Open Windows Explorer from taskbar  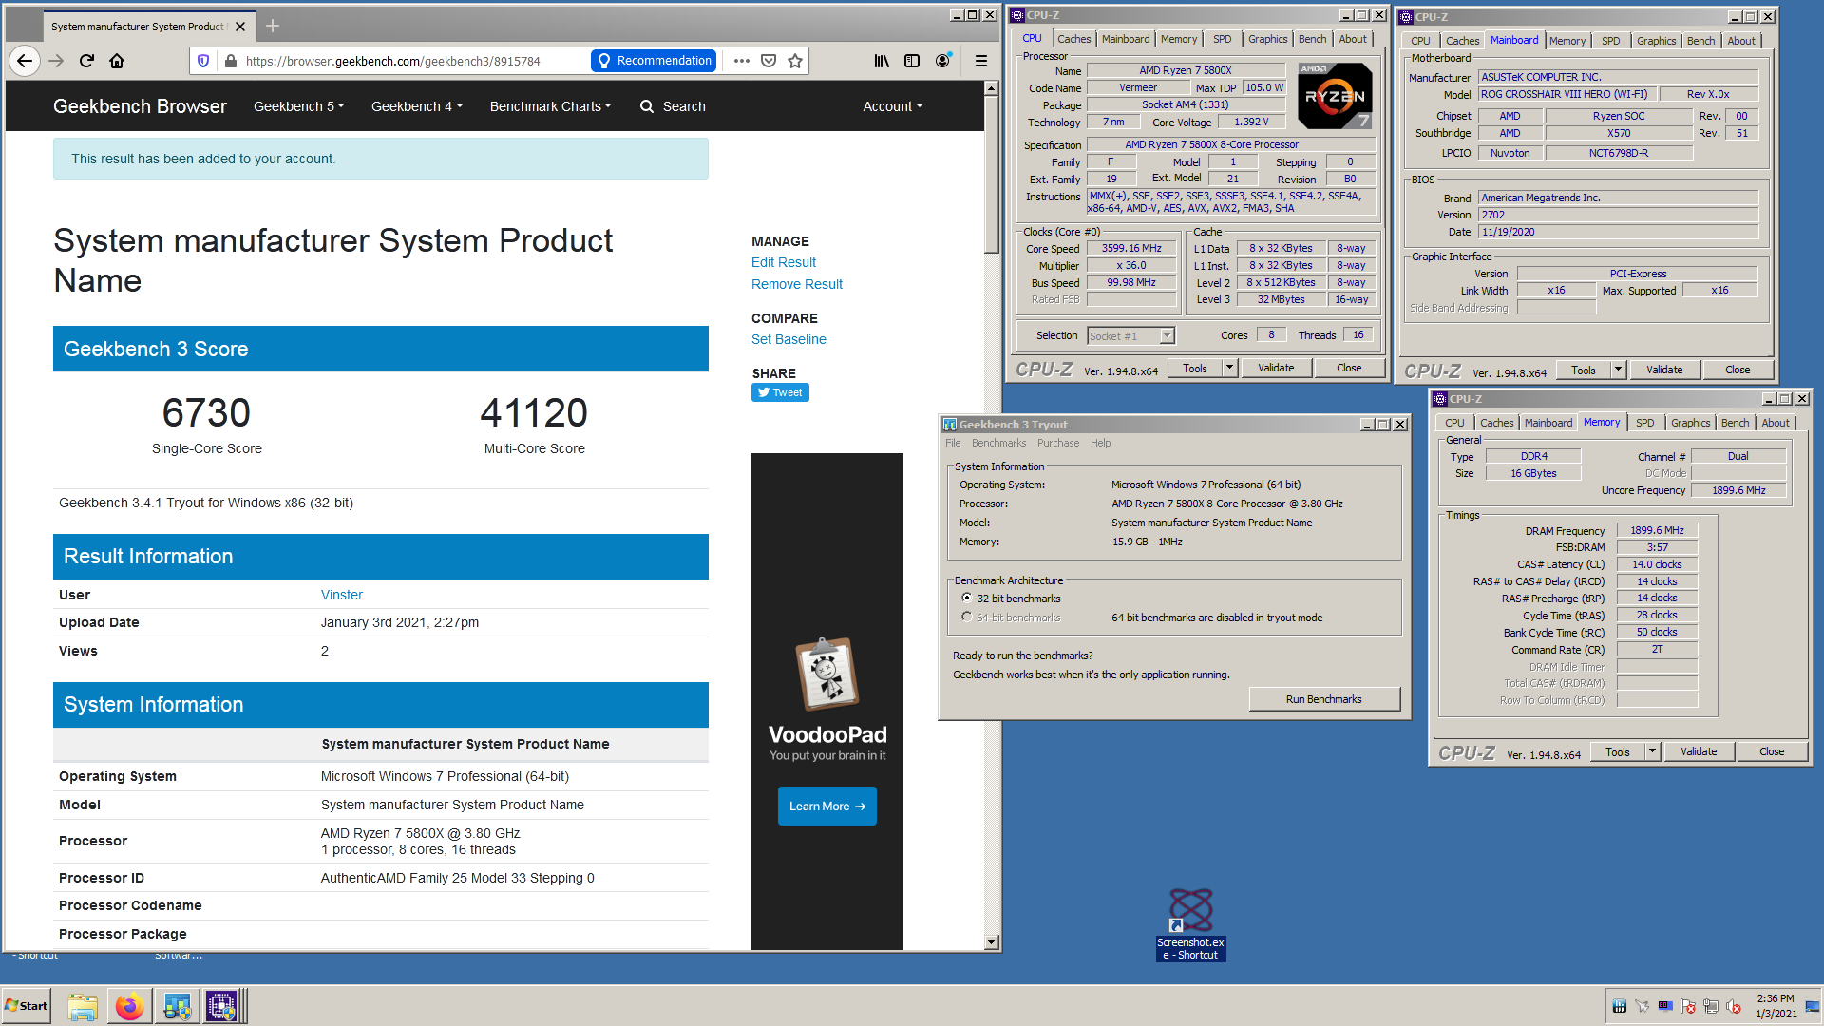(x=83, y=1006)
